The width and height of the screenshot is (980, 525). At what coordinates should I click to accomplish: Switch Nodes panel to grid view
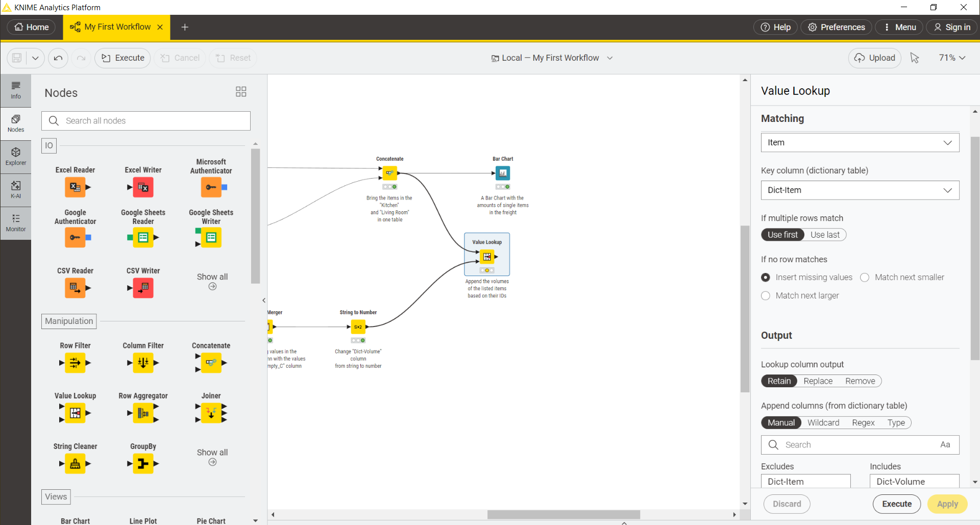click(240, 92)
